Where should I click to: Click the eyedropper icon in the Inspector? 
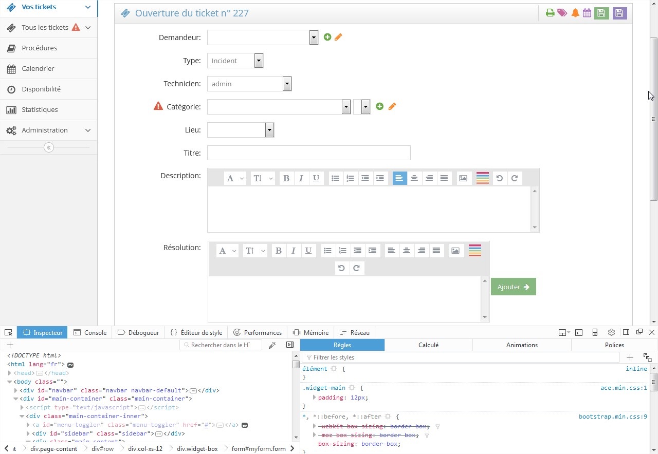[272, 345]
